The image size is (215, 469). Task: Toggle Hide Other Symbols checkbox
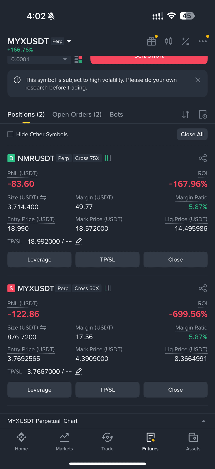tap(10, 134)
